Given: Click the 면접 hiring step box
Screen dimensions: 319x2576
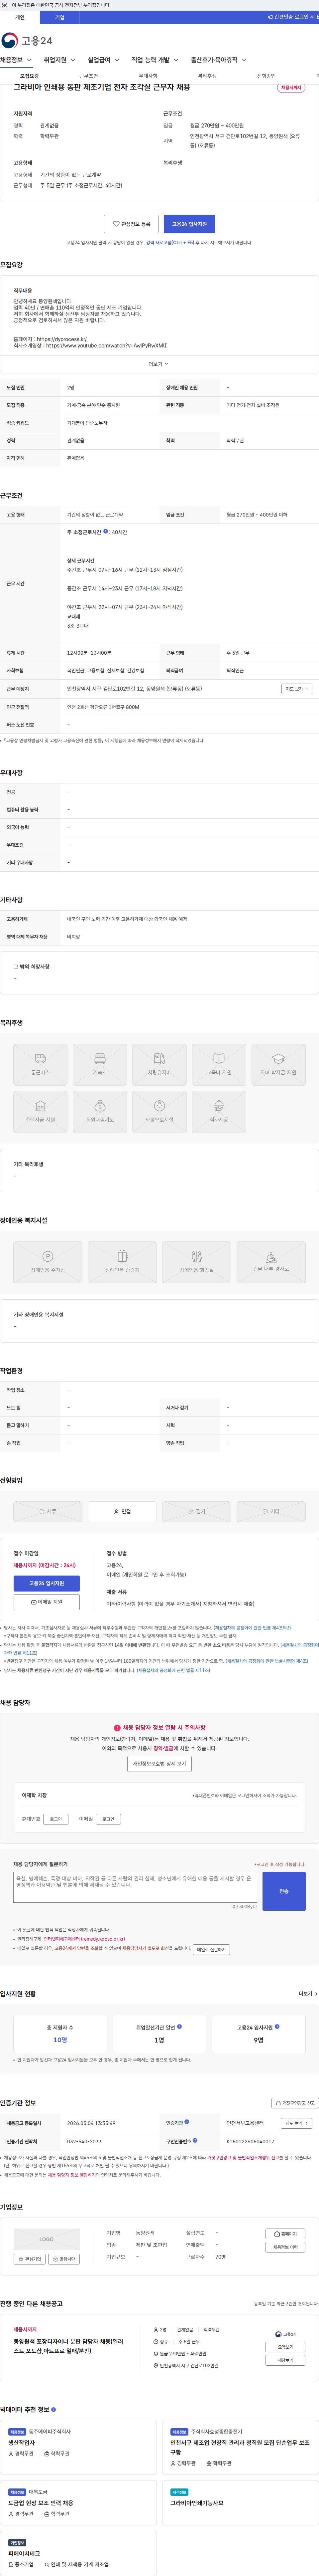Looking at the screenshot, I should click(x=123, y=1511).
